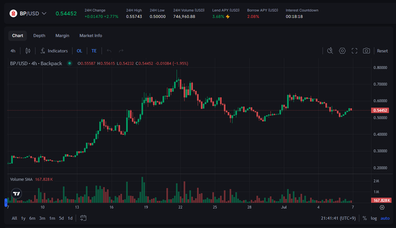Screen dimensions: 396x228
Task: Click the Interest Countdown 00:18:18 value
Action: [x=294, y=17]
